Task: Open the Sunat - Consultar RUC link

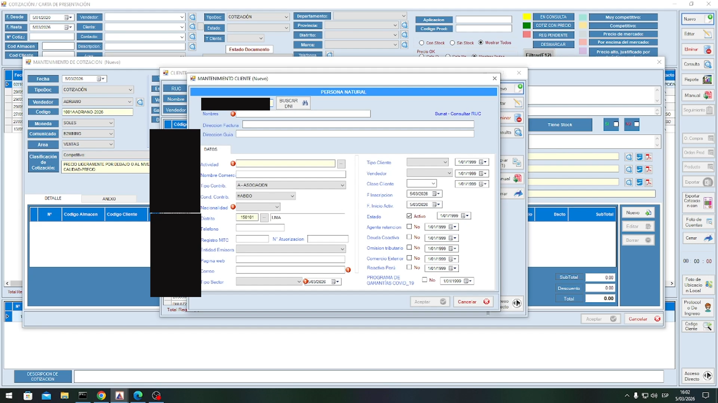Action: point(458,114)
